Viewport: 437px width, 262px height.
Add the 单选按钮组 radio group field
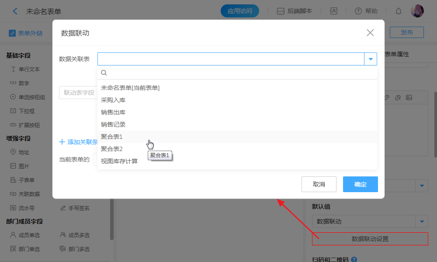tap(29, 97)
